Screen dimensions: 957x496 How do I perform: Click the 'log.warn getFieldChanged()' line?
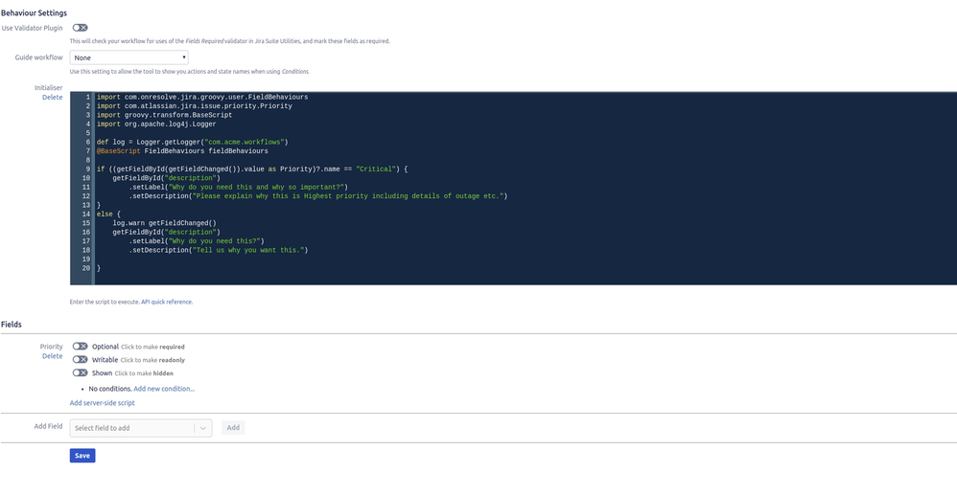(x=164, y=223)
